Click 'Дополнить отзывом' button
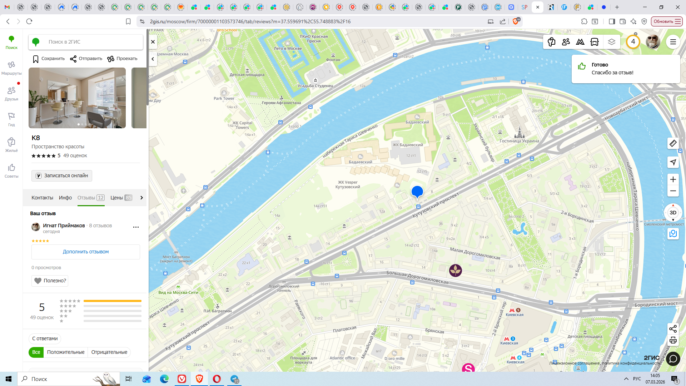 pyautogui.click(x=86, y=252)
